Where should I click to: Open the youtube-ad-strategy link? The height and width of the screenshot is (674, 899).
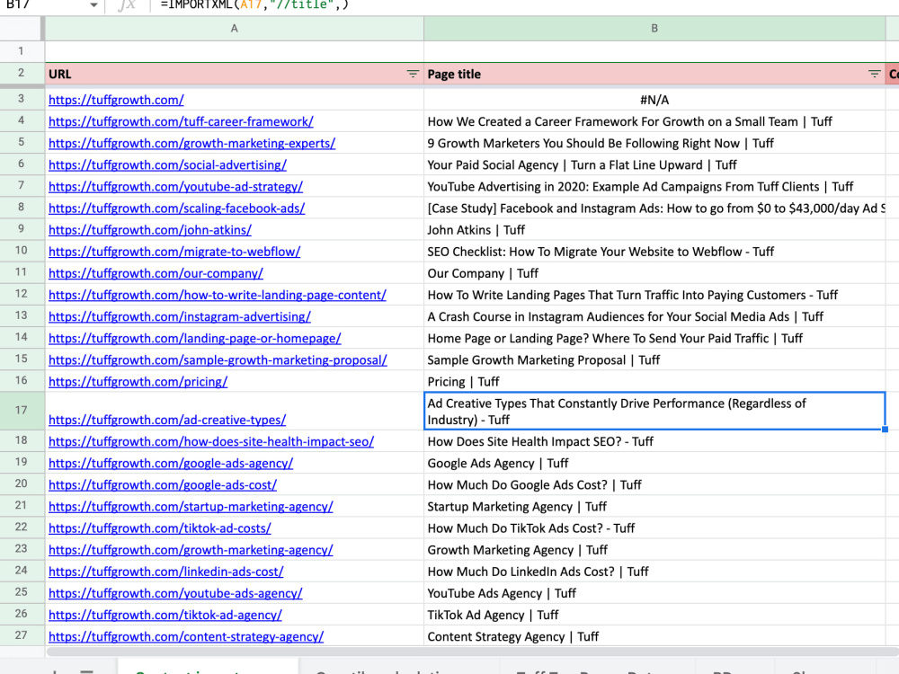[x=175, y=187]
